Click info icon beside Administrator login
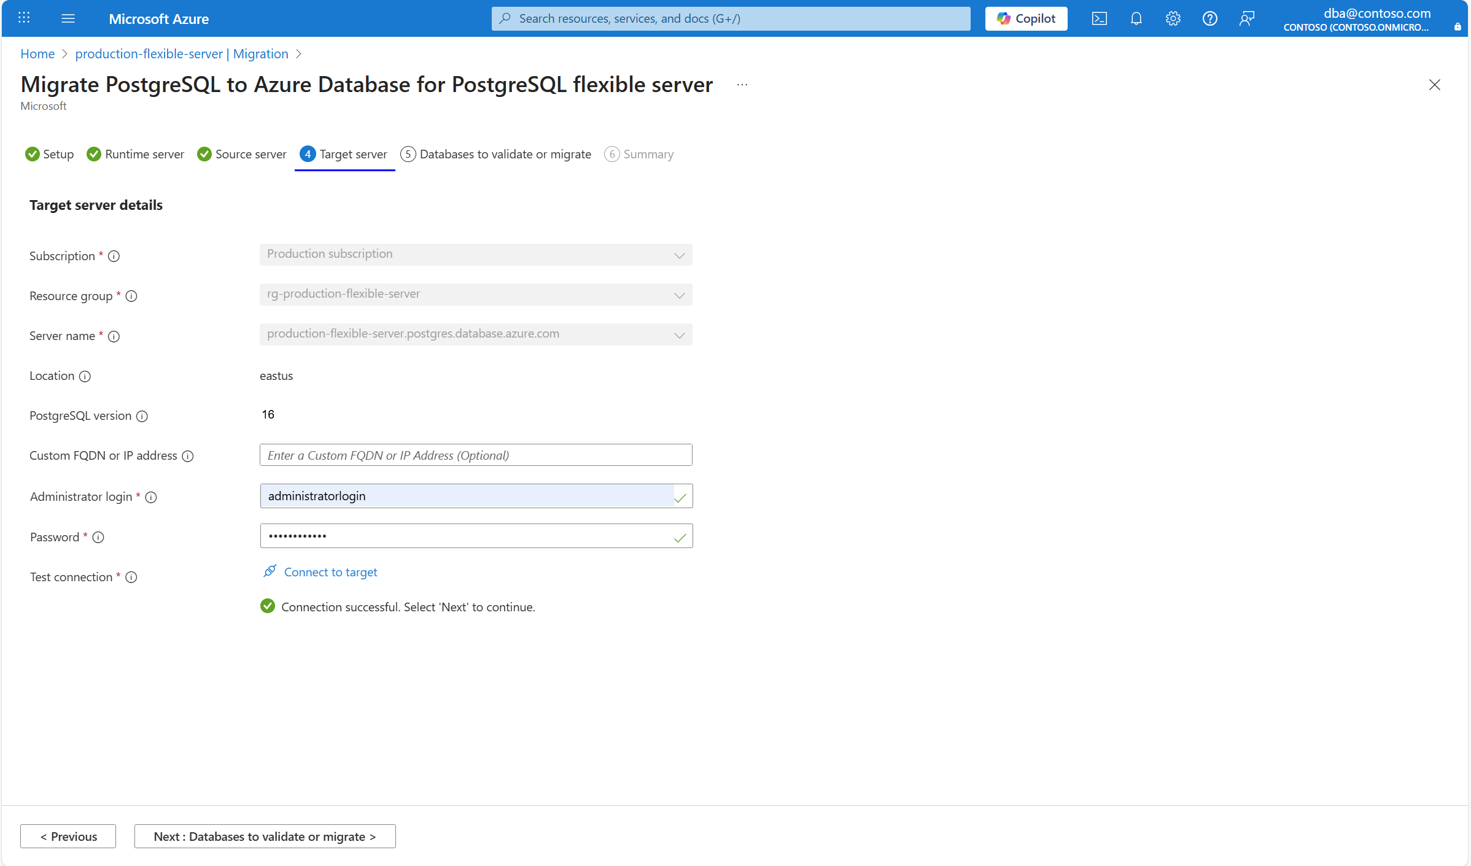The image size is (1471, 866). coord(151,497)
